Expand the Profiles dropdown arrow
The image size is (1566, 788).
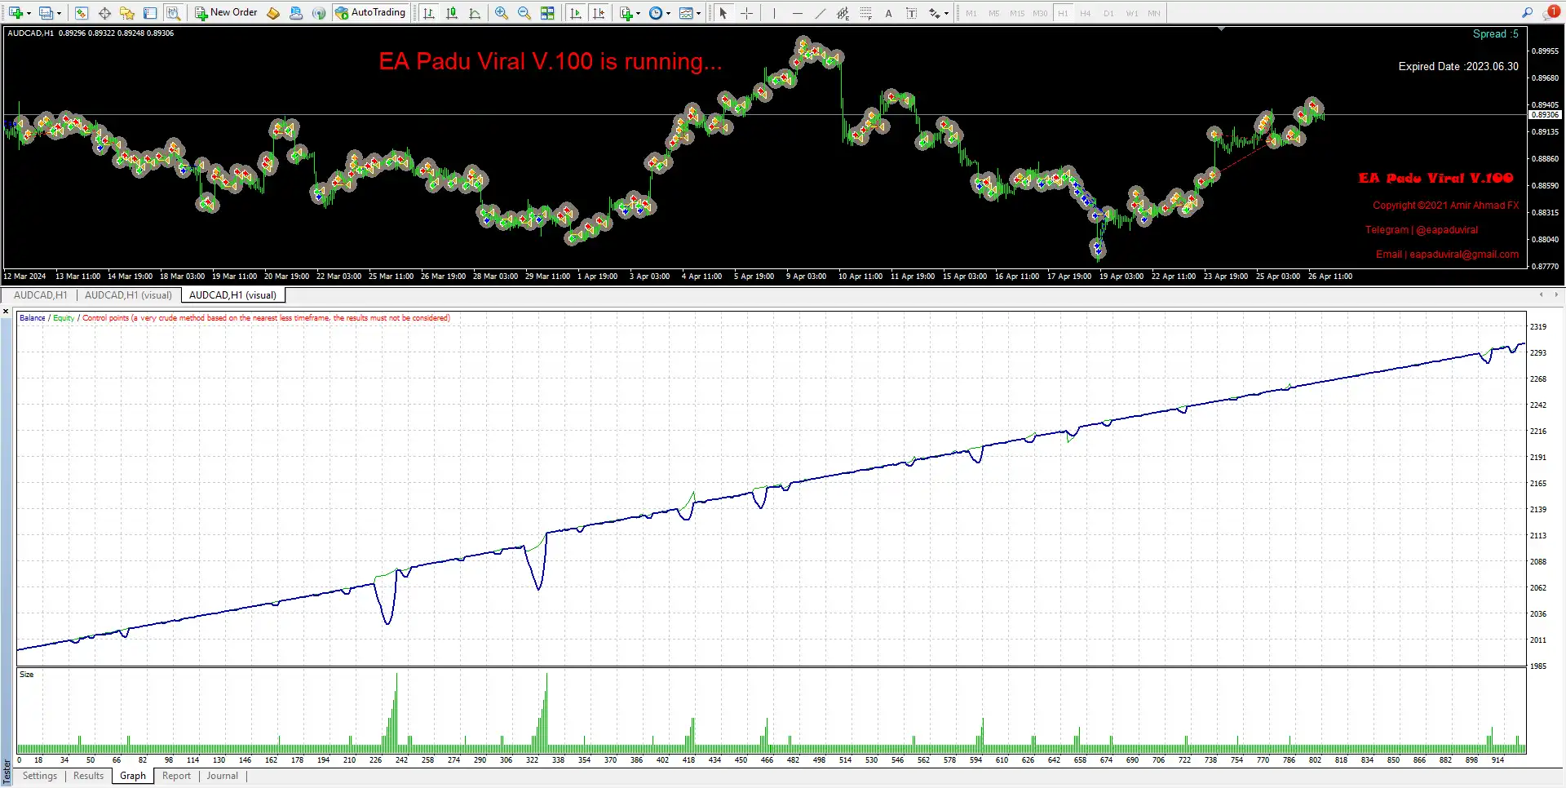click(59, 13)
